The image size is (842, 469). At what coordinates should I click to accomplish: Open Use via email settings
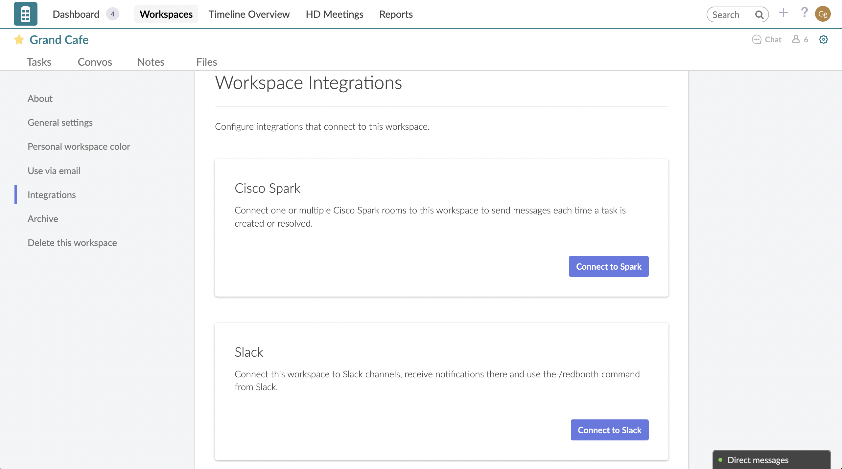coord(54,171)
